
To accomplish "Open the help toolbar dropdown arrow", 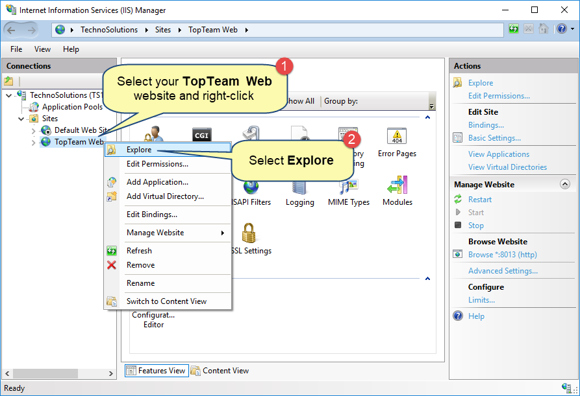I will point(573,29).
